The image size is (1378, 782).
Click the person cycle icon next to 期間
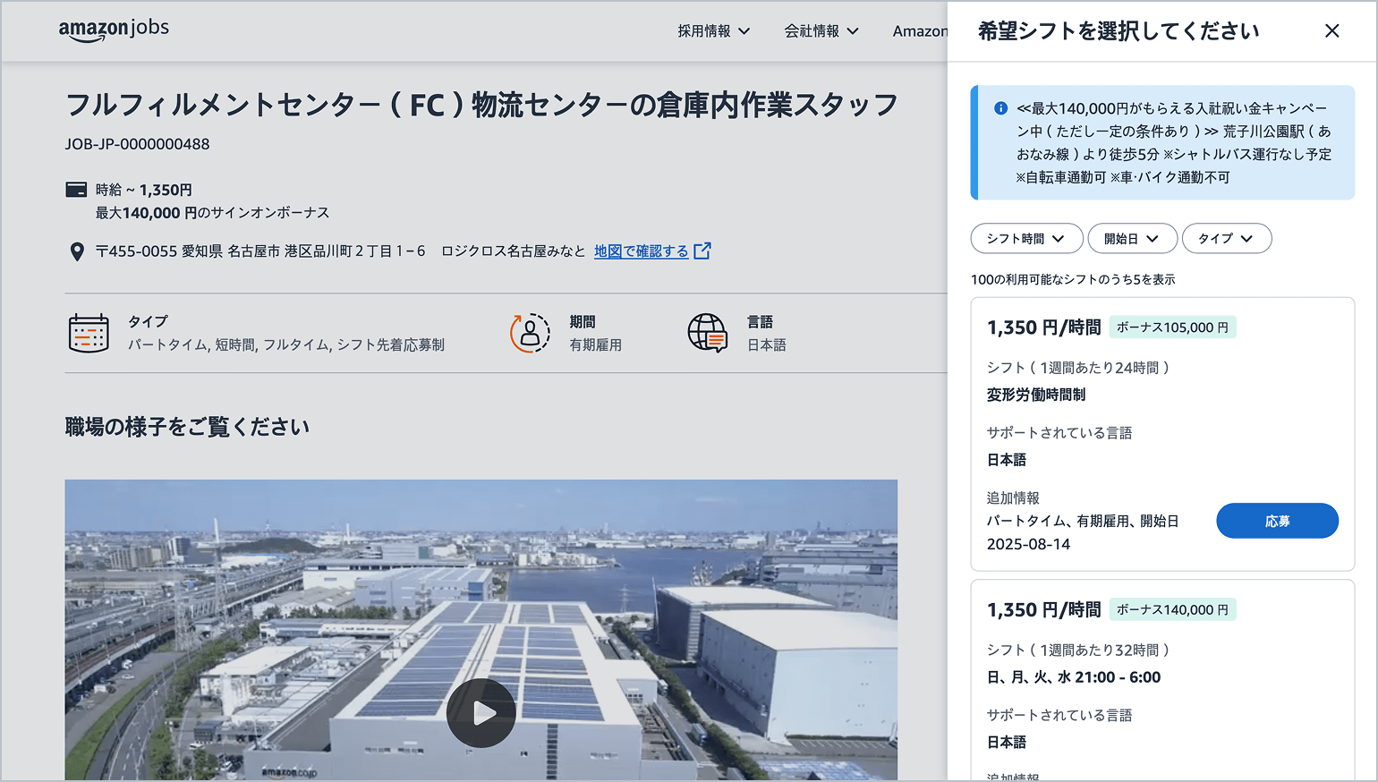click(x=531, y=333)
